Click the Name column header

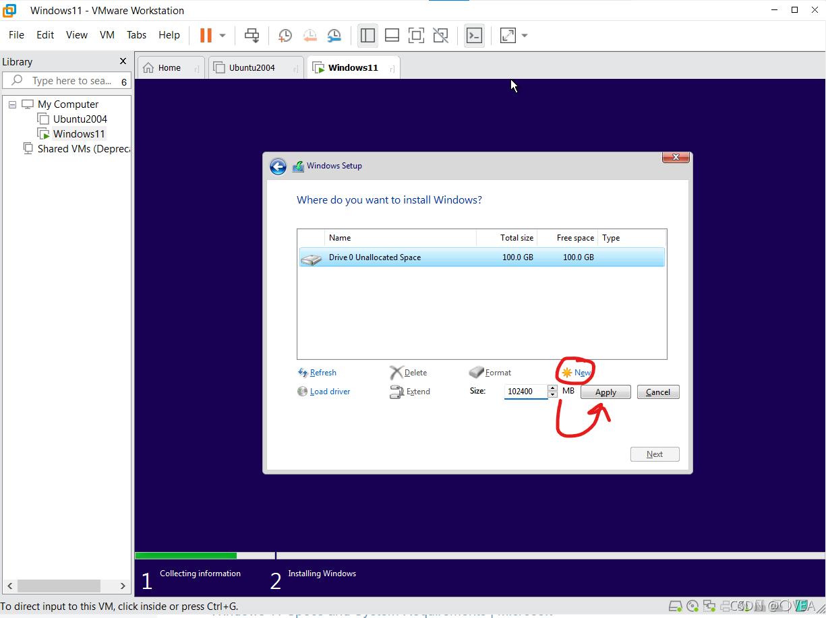(x=401, y=238)
